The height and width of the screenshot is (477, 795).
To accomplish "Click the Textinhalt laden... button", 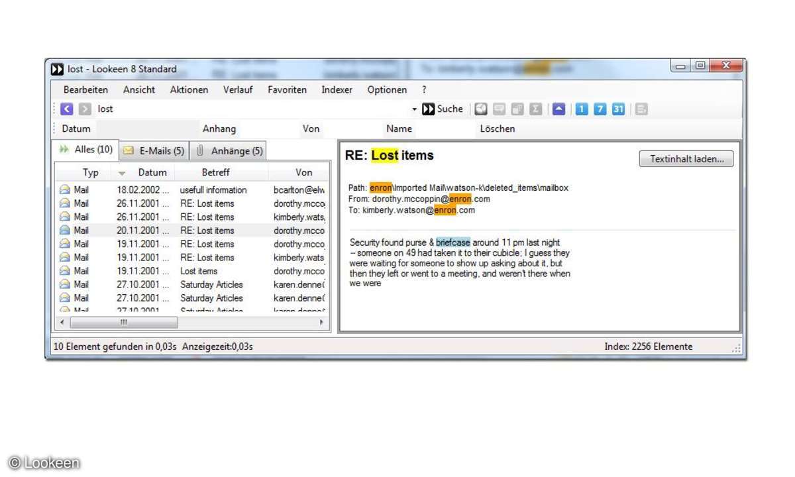I will [686, 159].
